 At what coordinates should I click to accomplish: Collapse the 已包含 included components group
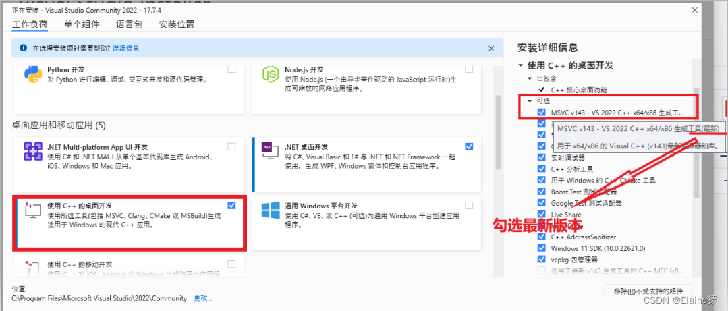[530, 78]
